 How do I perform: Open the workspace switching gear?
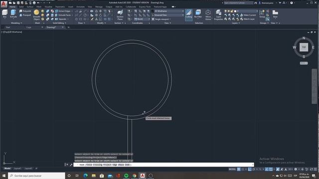click(296, 169)
